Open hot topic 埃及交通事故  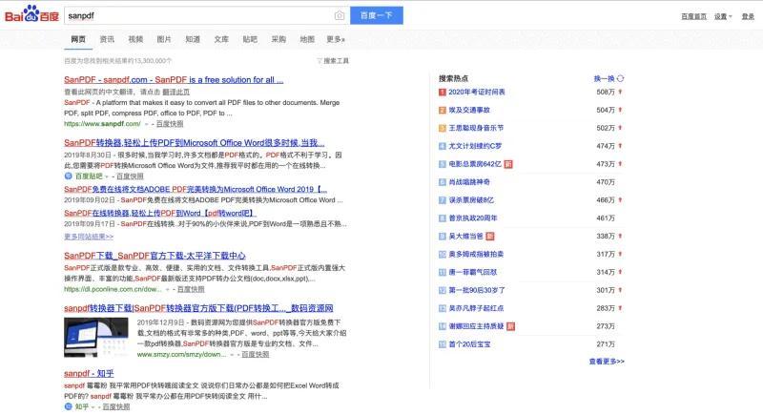(x=469, y=110)
